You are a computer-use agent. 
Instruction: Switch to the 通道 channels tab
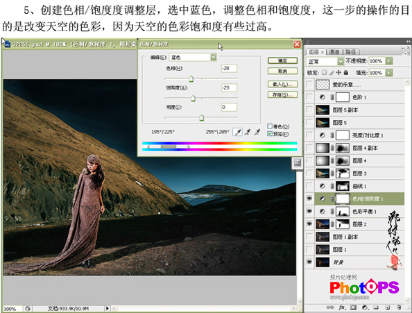[x=334, y=52]
